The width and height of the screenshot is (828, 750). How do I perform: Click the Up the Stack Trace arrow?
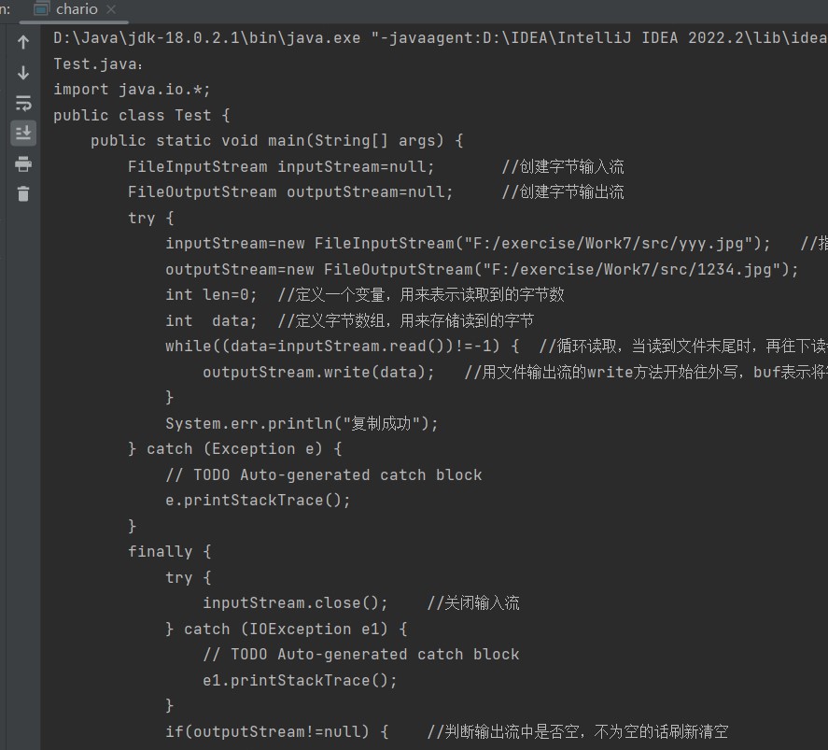coord(23,42)
